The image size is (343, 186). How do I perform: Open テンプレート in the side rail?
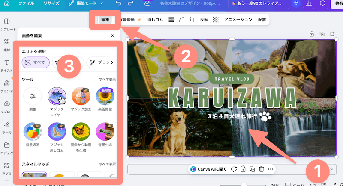(x=7, y=24)
